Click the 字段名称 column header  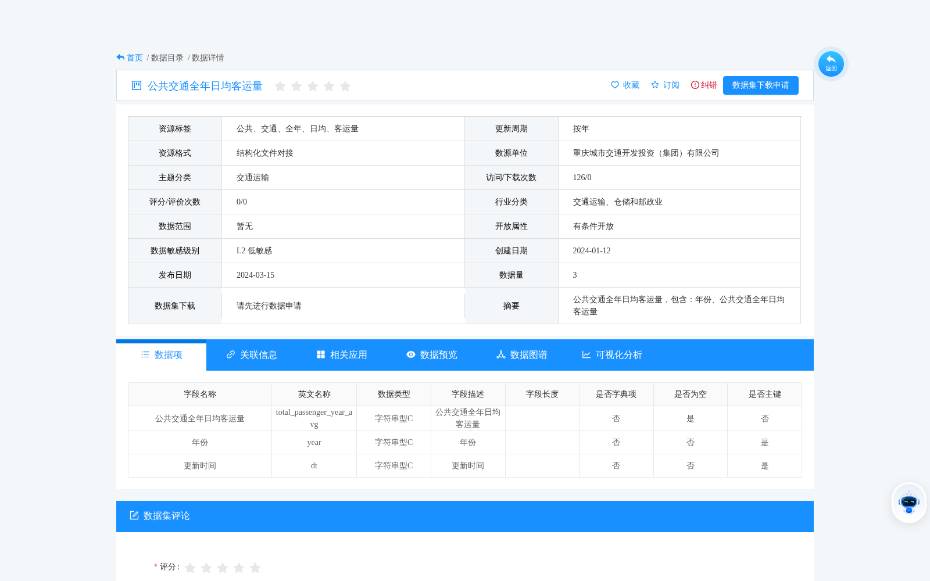pyautogui.click(x=200, y=394)
